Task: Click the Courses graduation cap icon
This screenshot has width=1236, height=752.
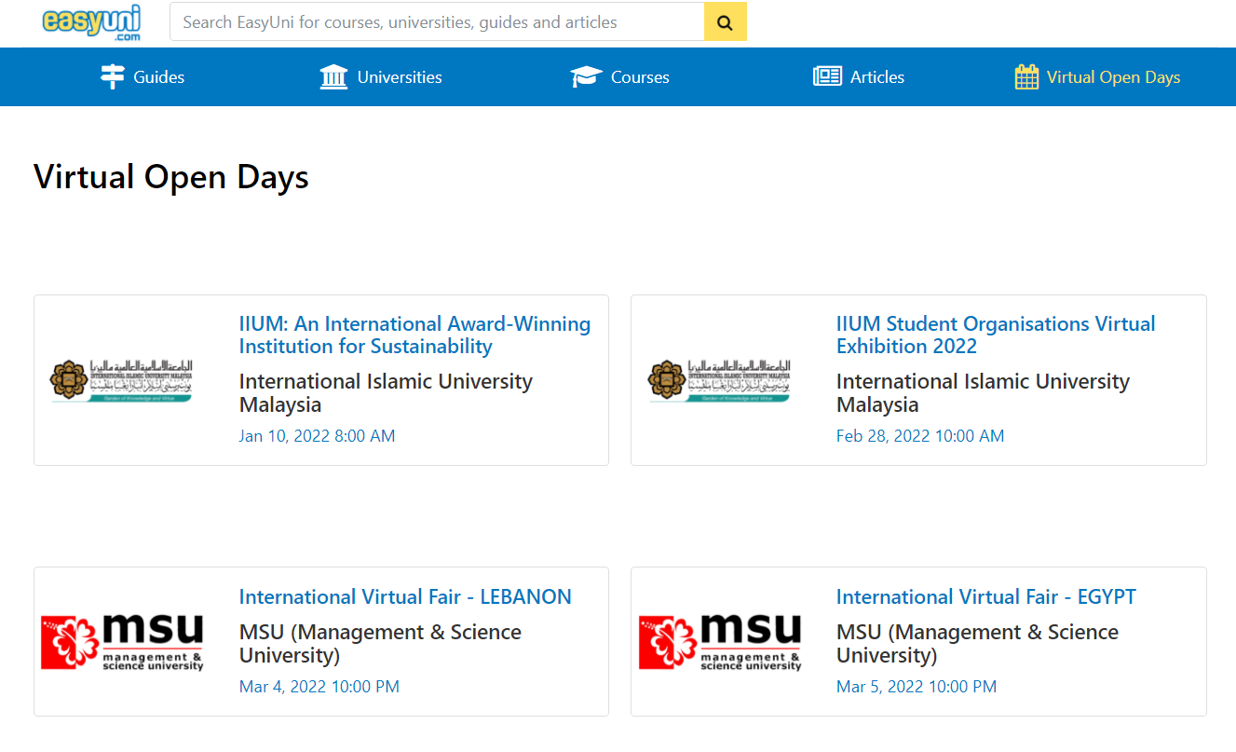Action: click(586, 76)
